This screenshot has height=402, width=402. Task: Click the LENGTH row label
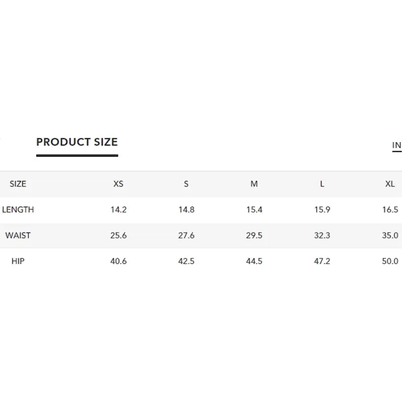(18, 210)
